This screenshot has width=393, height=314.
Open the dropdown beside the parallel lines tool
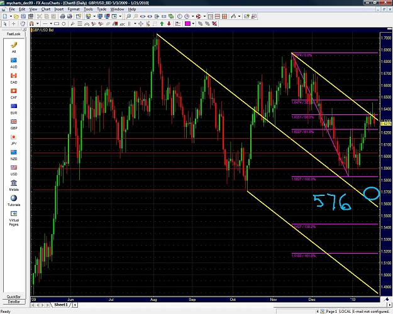135,23
